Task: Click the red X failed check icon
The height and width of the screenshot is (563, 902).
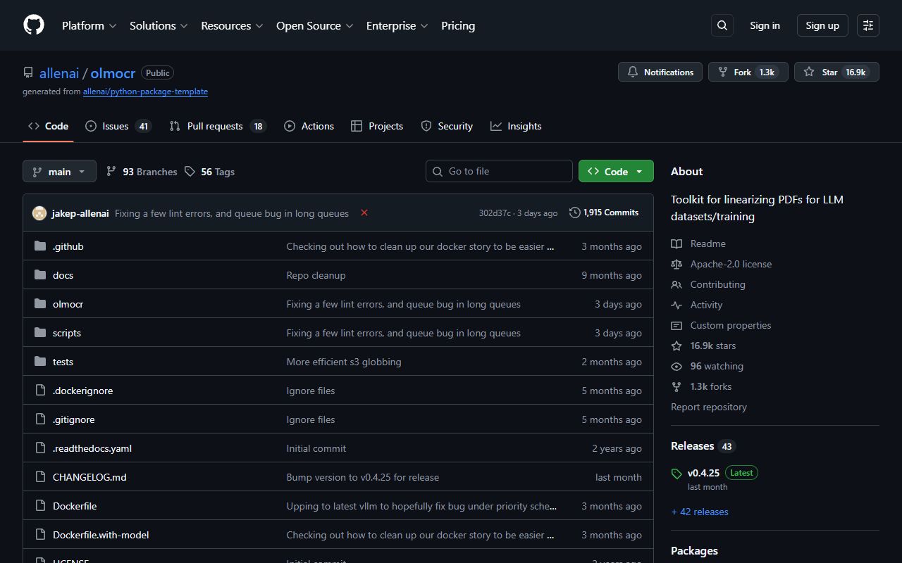Action: coord(364,213)
